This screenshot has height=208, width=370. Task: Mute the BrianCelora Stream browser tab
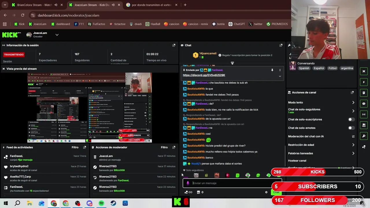pos(56,5)
